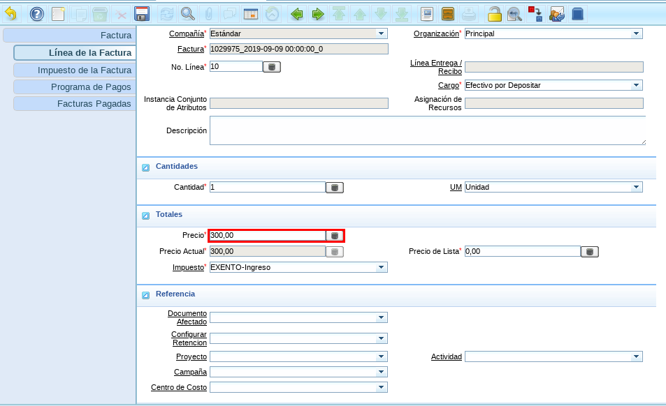Viewport: 666px width, 406px height.
Task: Toggle grid view with the table icon
Action: coord(251,14)
